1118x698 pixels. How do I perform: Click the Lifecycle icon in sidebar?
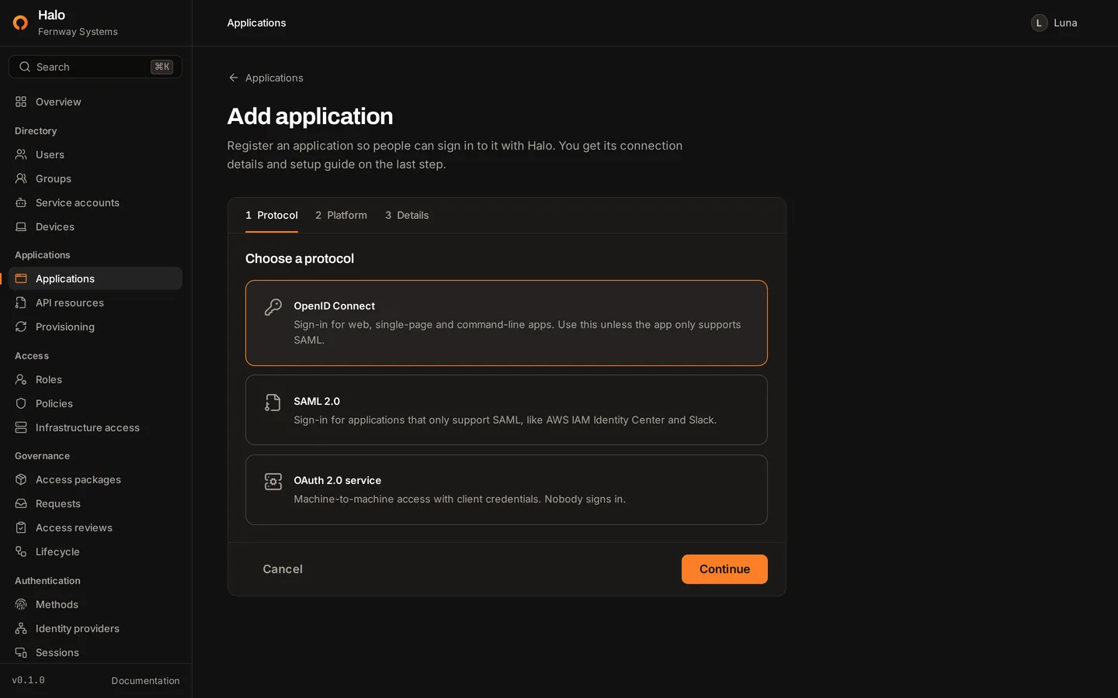21,551
